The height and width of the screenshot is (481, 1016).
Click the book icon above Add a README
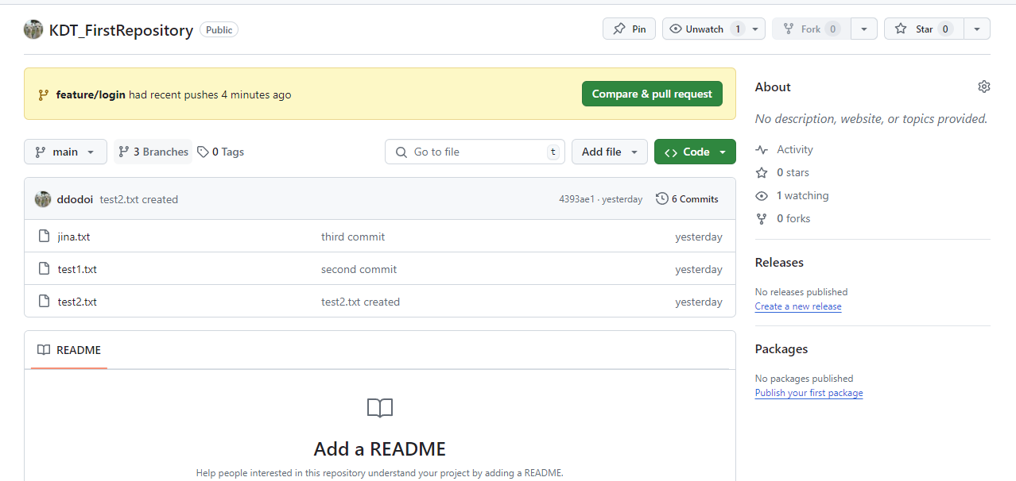click(x=380, y=408)
